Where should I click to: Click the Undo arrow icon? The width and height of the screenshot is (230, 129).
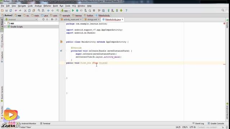click(x=16, y=10)
